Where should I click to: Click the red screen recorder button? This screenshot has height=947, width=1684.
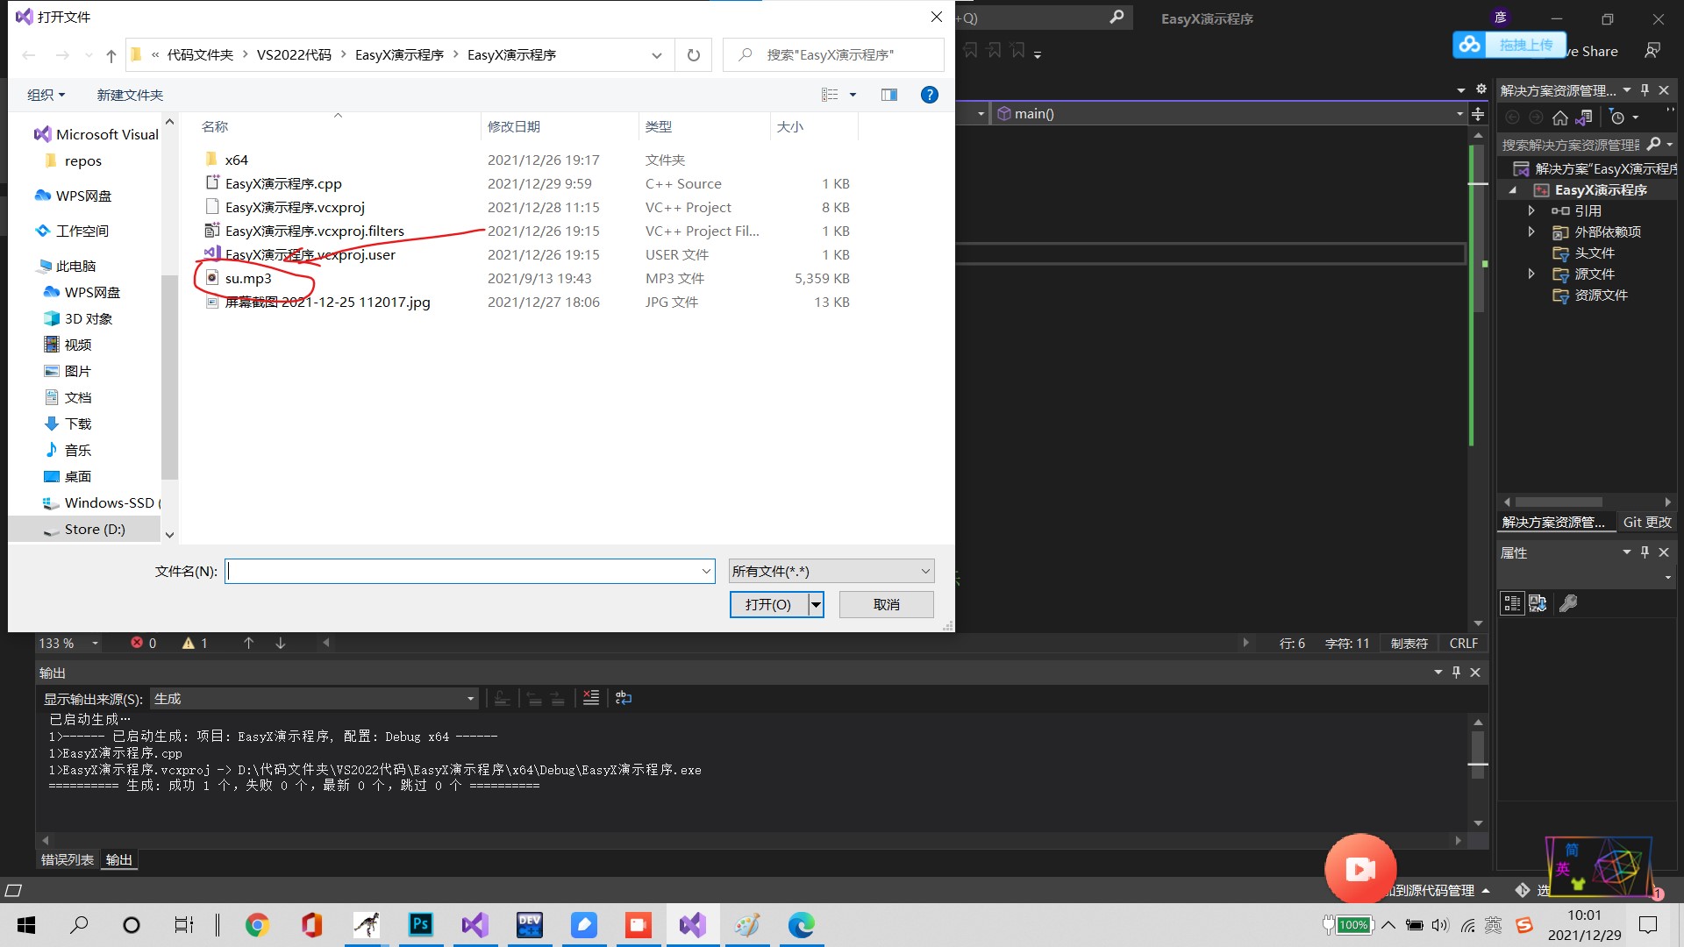coord(1359,868)
